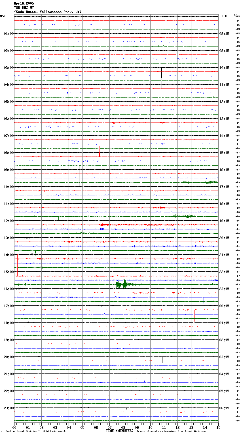Select the 13:00 MST row label

[9, 238]
